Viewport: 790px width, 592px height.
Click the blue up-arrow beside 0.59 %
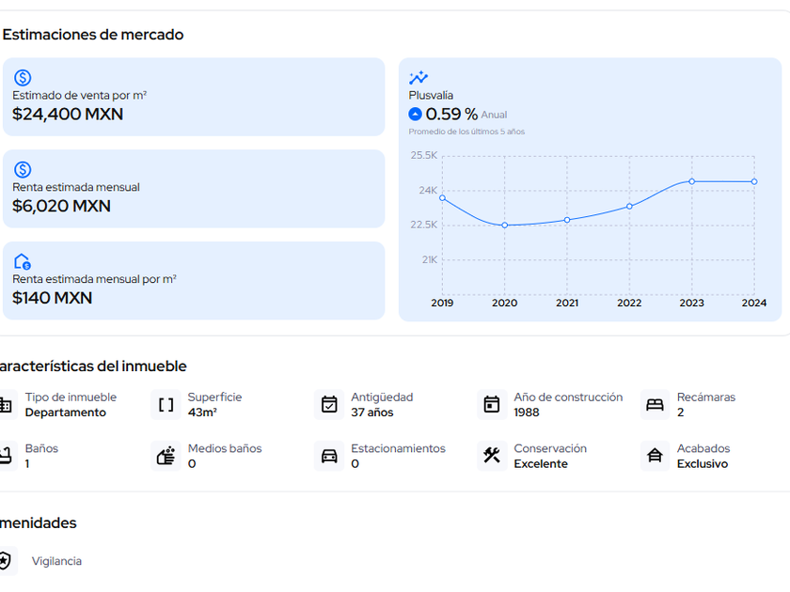click(x=416, y=115)
